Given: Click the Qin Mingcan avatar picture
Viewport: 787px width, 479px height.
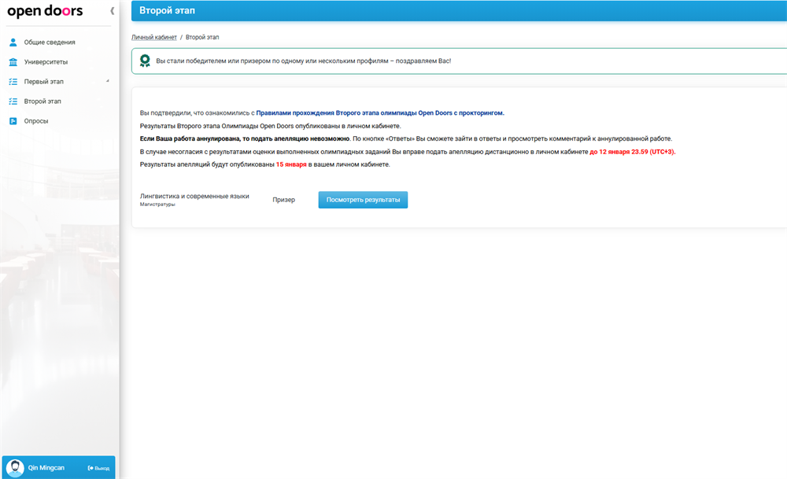Looking at the screenshot, I should tap(15, 468).
